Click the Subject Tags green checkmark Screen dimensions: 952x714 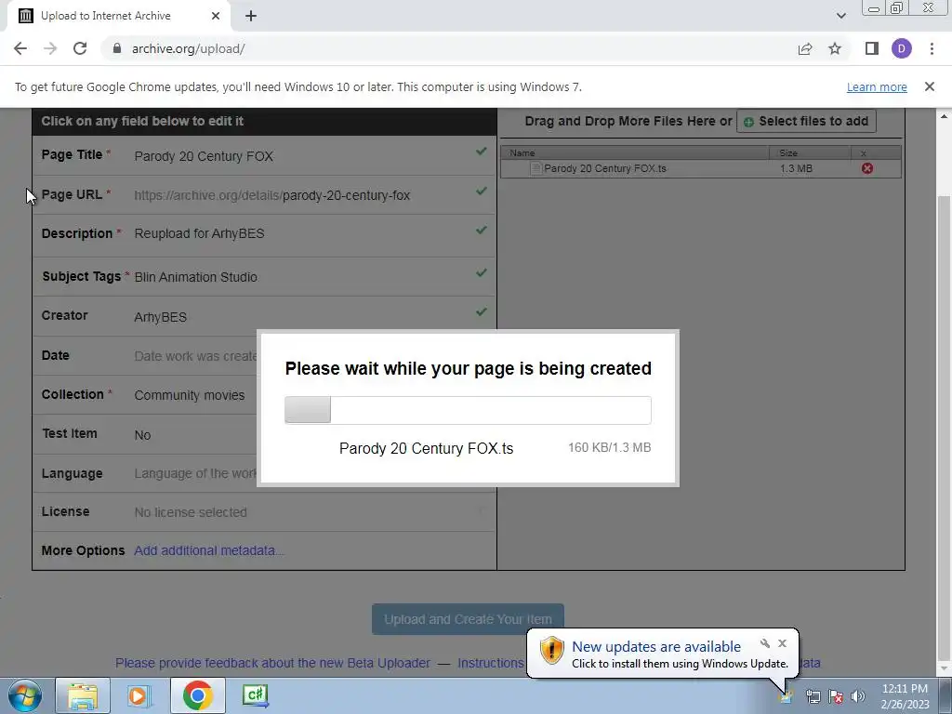click(x=482, y=272)
